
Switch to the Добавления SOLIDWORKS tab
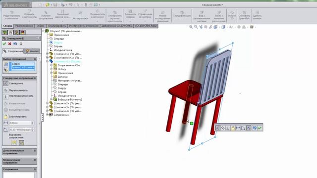117,26
